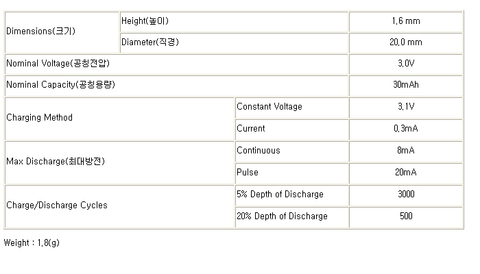This screenshot has height=274, width=480.
Task: Select the 30mAh capacity value
Action: [x=405, y=85]
